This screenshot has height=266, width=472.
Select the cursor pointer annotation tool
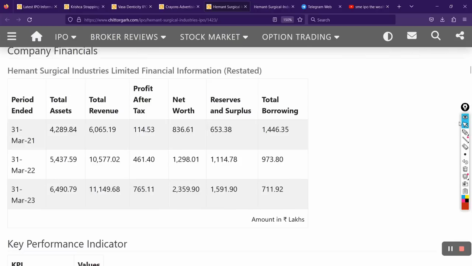pos(465,125)
